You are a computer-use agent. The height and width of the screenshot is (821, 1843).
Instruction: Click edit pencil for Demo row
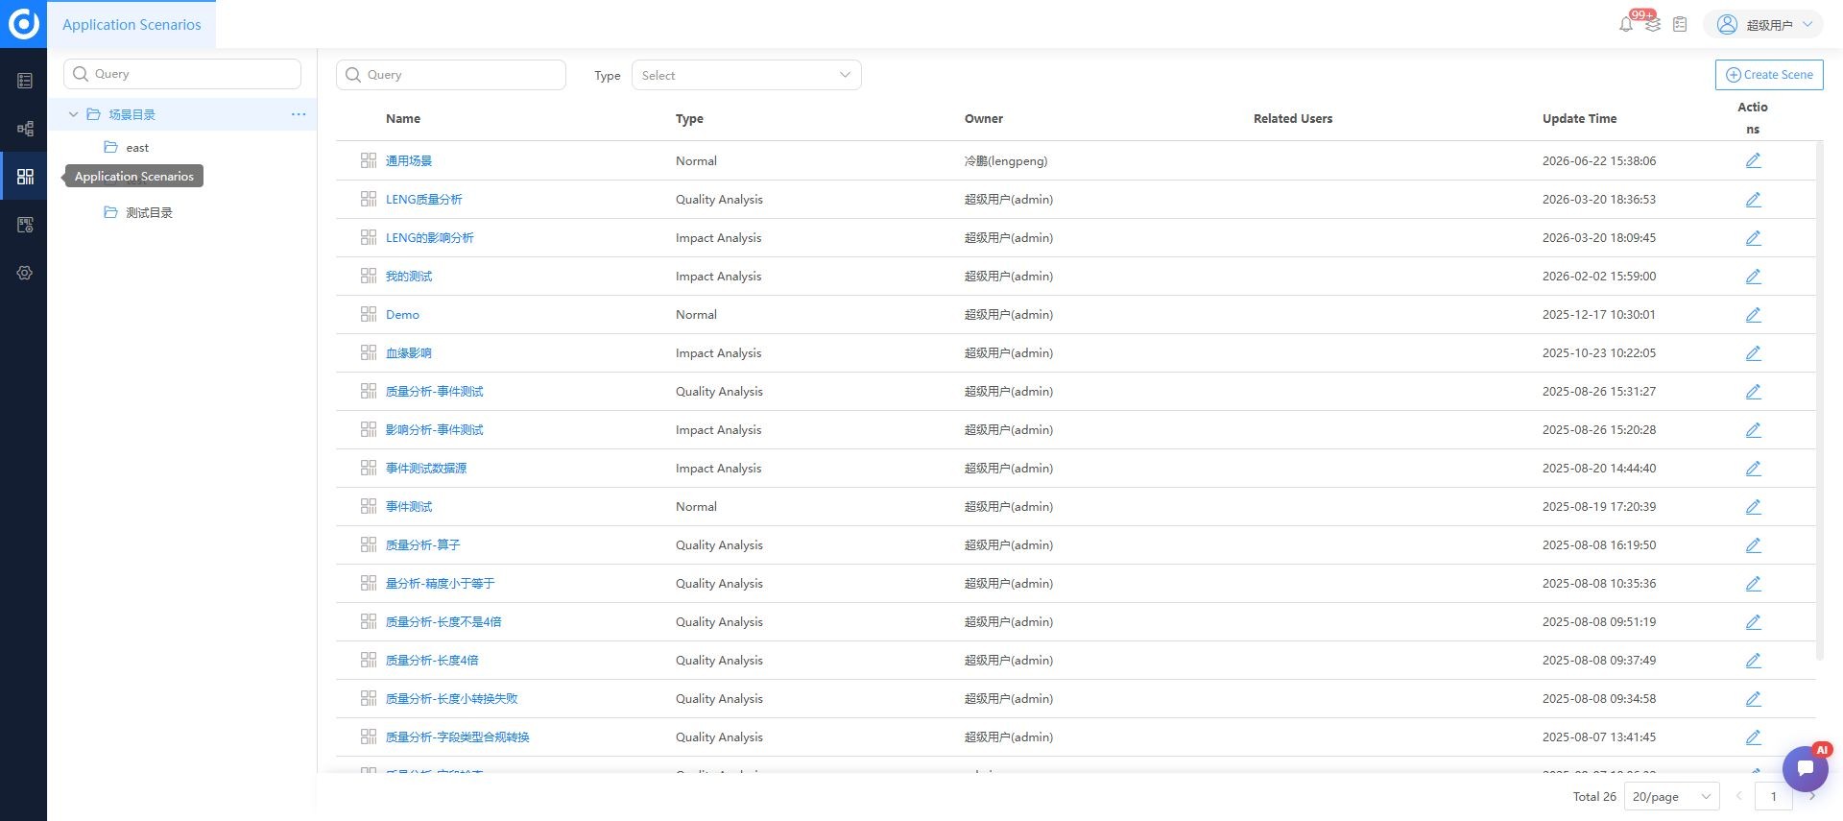[1753, 314]
